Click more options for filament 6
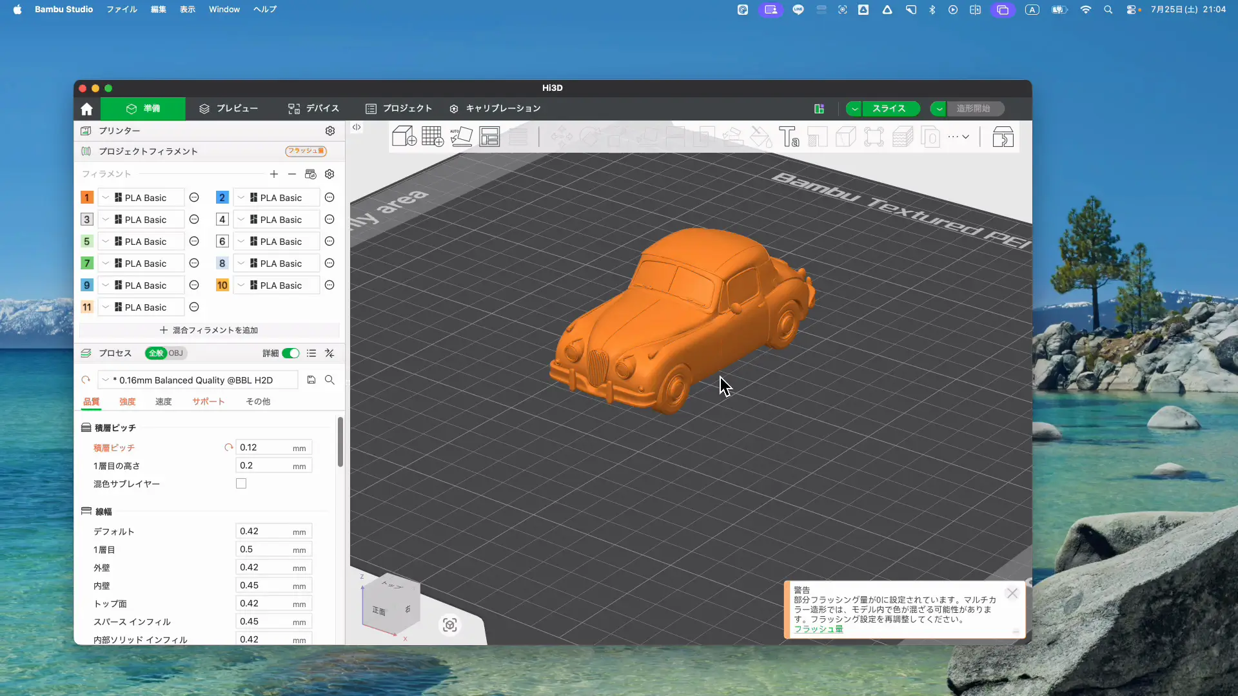The width and height of the screenshot is (1238, 696). click(x=329, y=242)
